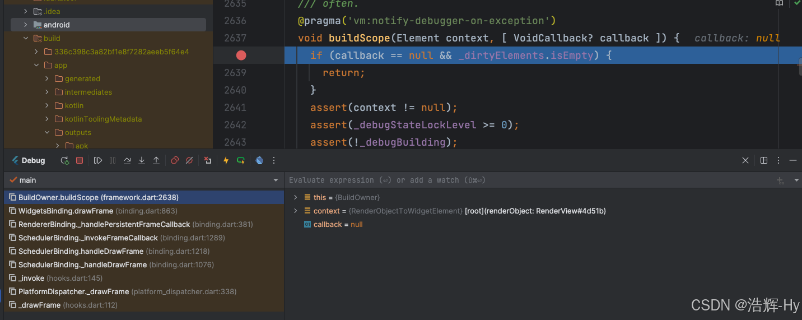Expand the kotlinToolingMetadata folder
This screenshot has height=320, width=802.
(47, 119)
